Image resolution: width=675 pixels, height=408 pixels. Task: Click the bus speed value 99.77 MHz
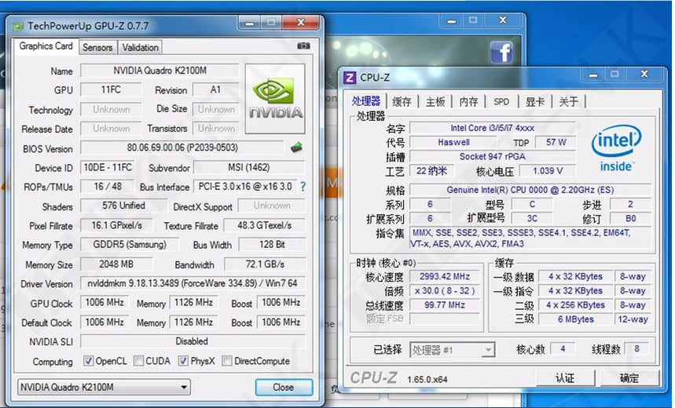click(x=444, y=304)
